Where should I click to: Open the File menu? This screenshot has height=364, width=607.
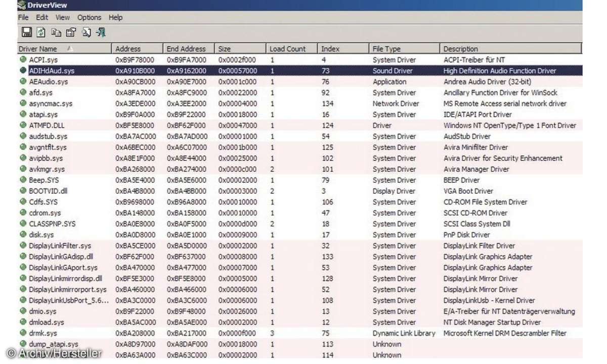tap(23, 17)
